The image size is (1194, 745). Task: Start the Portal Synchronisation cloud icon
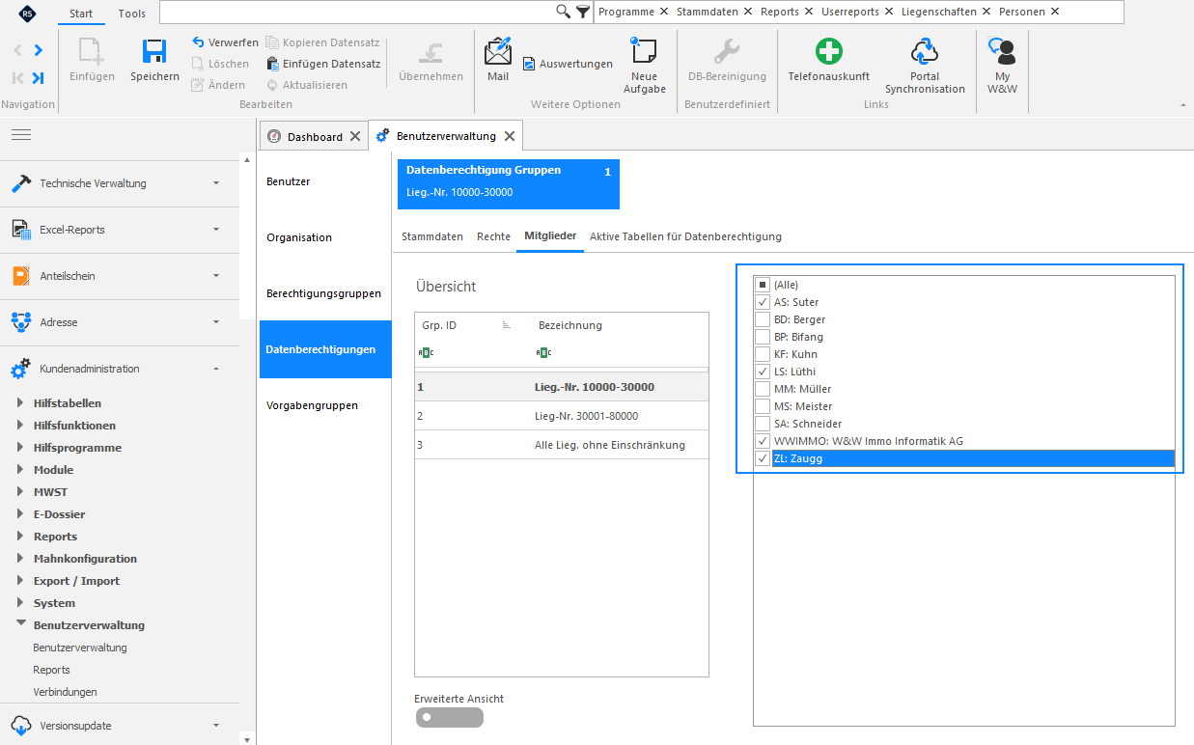tap(925, 51)
